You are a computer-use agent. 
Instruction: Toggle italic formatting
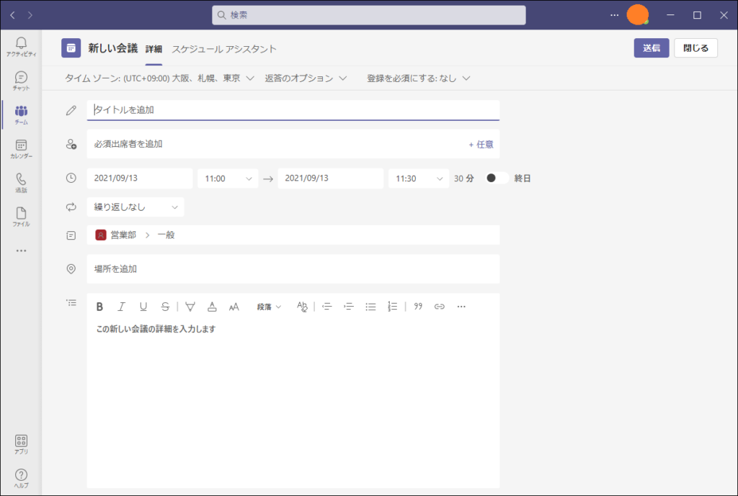(x=121, y=307)
